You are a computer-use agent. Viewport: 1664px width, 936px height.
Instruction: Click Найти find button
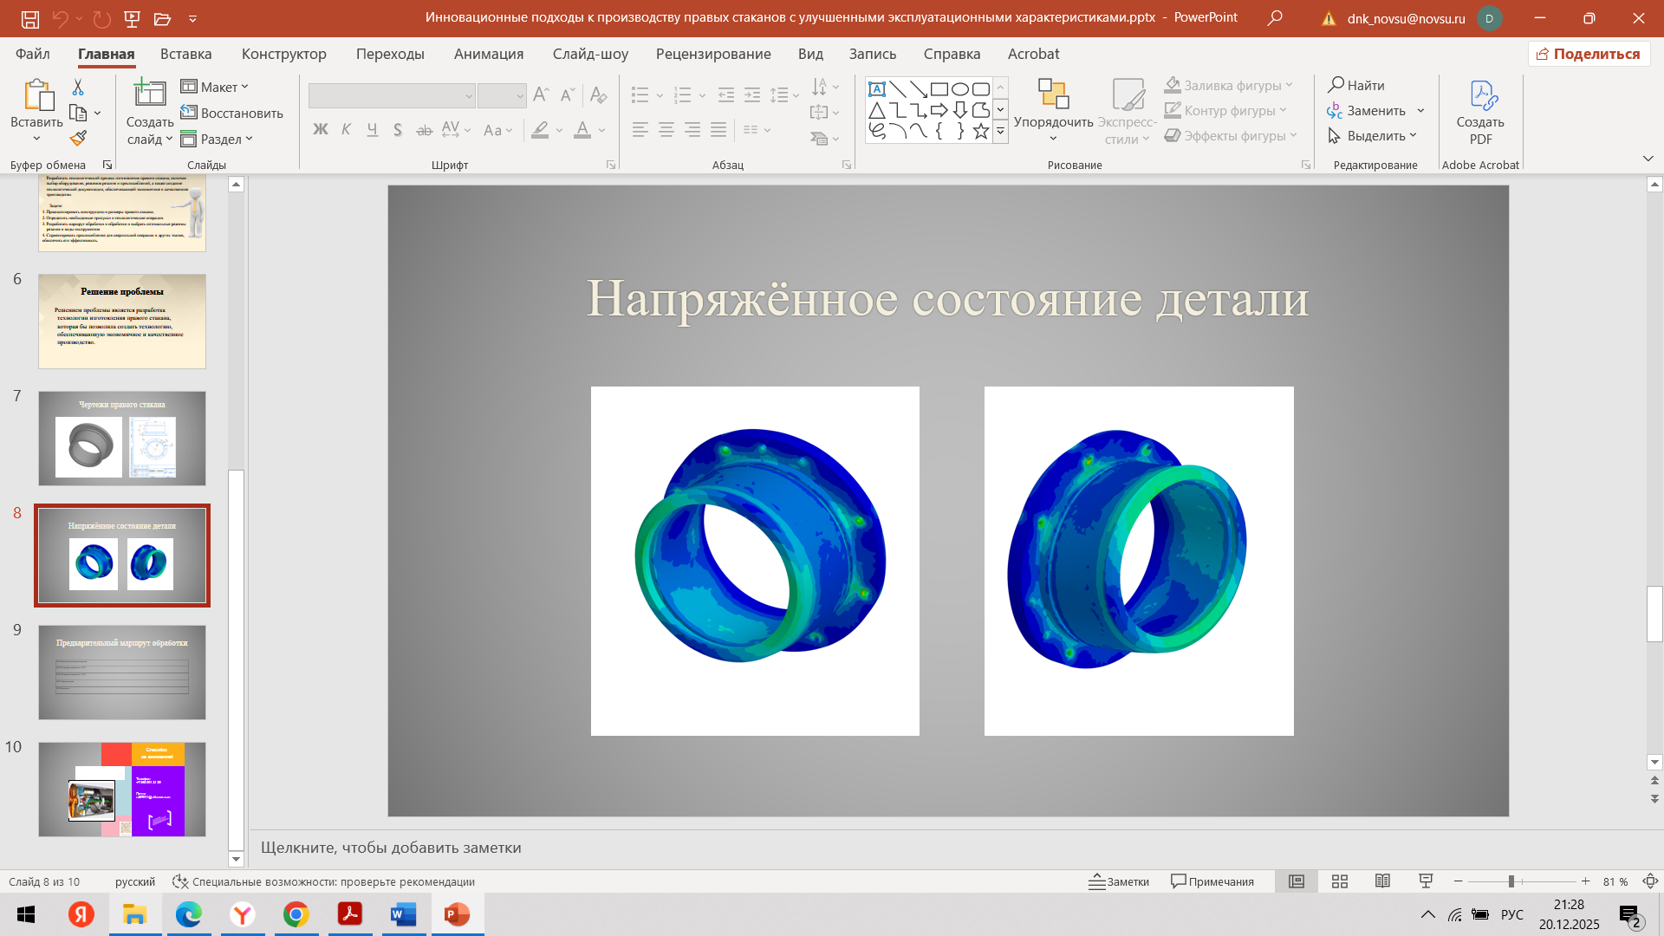(x=1357, y=85)
